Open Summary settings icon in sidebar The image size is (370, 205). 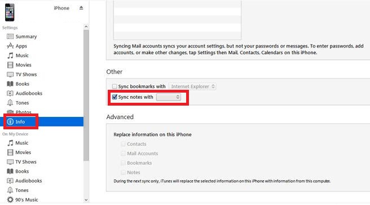pyautogui.click(x=10, y=36)
